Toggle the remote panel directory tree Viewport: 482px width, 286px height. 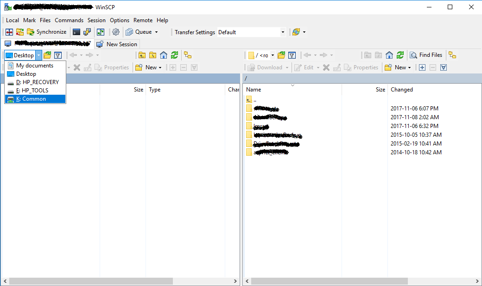pos(452,55)
